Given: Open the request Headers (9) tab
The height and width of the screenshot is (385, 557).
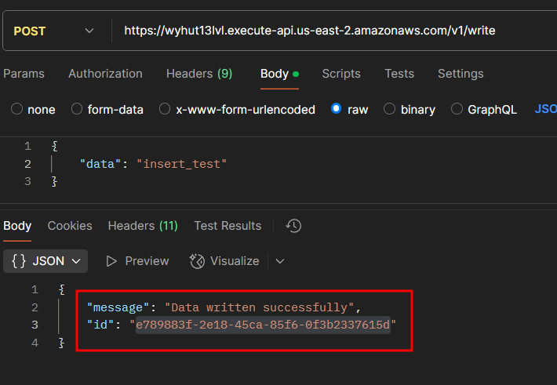Looking at the screenshot, I should tap(199, 74).
